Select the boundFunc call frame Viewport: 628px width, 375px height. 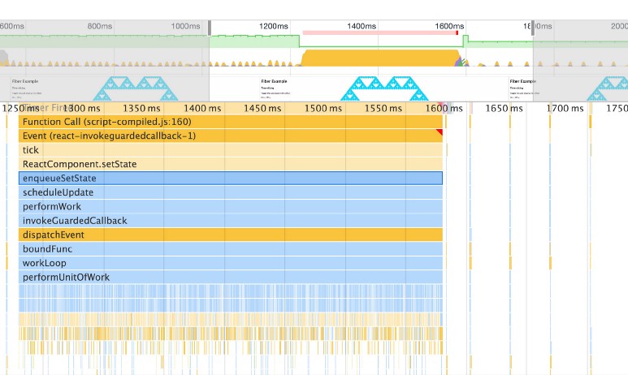coord(231,249)
